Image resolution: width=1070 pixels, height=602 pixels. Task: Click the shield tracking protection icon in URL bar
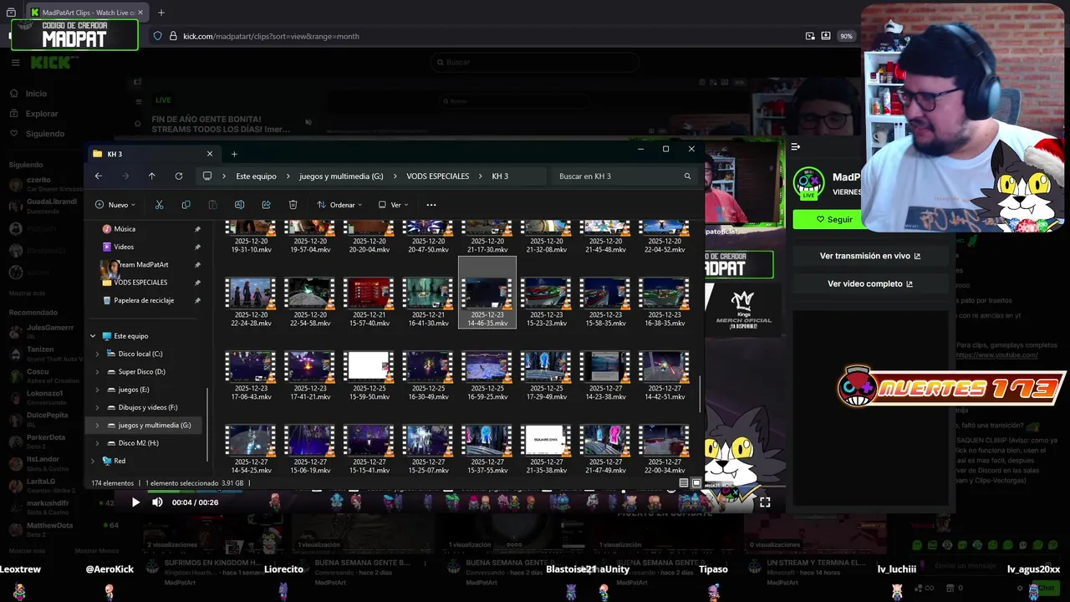(157, 36)
